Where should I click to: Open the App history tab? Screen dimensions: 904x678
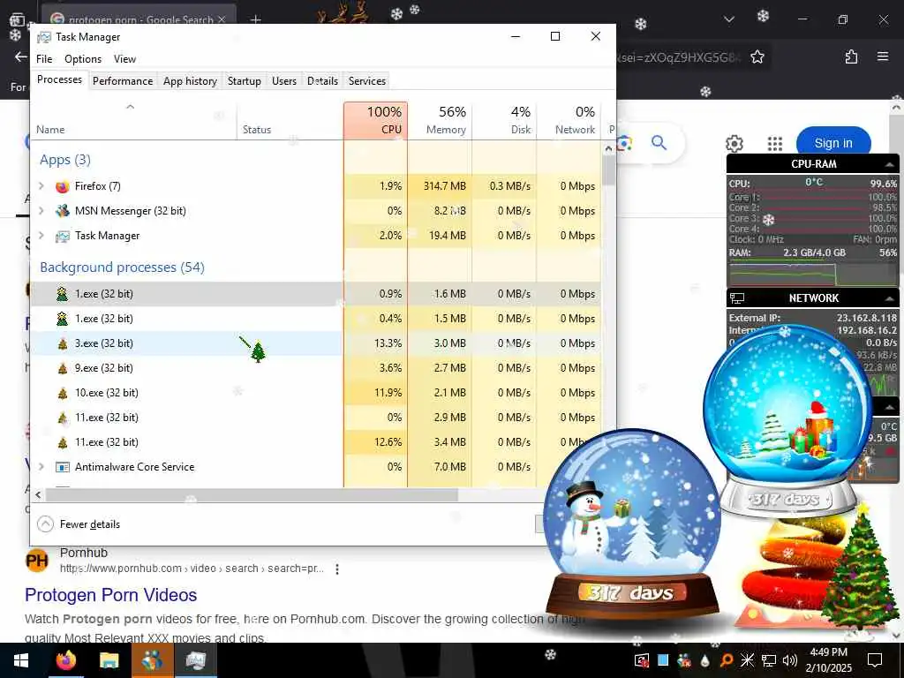[x=190, y=80]
